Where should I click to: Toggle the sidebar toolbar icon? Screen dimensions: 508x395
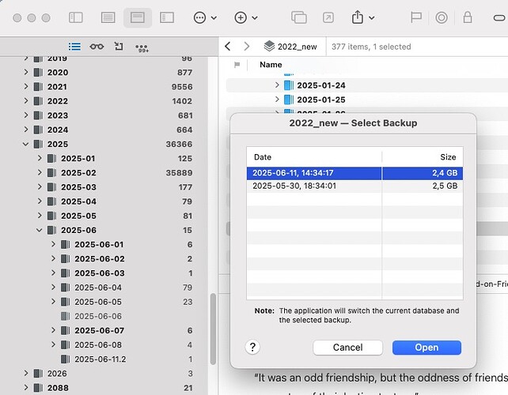[76, 17]
